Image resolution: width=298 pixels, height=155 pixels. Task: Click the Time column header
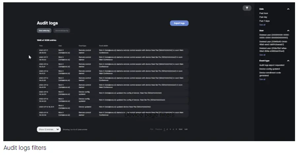coord(41,46)
